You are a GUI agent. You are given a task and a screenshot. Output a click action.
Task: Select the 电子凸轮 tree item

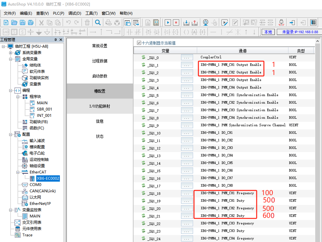tap(37, 153)
